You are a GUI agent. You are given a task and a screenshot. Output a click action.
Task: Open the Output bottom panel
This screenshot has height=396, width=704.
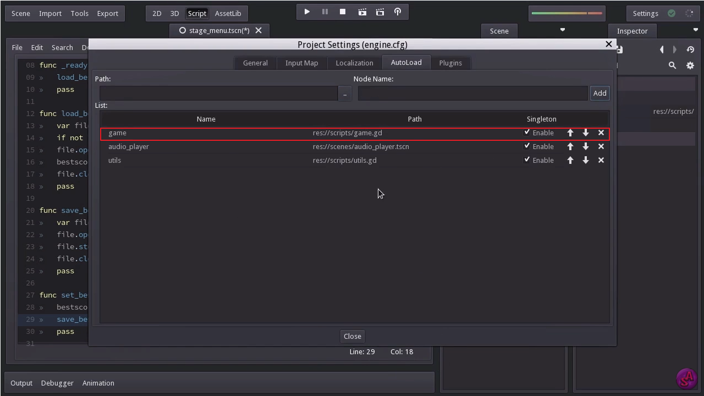point(21,383)
